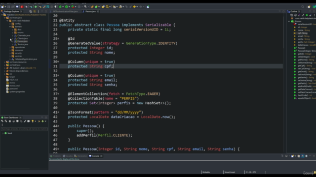Screen dimensions: 316x177
Task: Select HelpdeskApplication.java in Package Explorer
Action: pos(26,59)
